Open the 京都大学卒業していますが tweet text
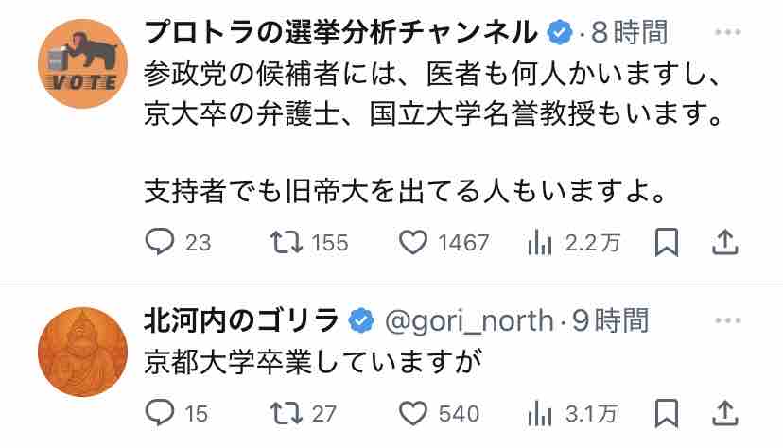This screenshot has height=448, width=783. (x=307, y=362)
